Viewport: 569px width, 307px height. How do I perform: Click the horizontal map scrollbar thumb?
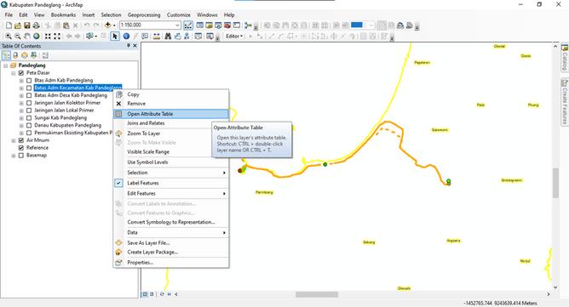click(316, 294)
